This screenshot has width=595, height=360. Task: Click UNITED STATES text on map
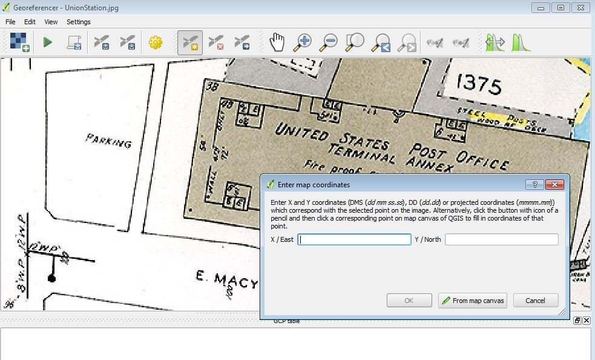click(x=332, y=137)
